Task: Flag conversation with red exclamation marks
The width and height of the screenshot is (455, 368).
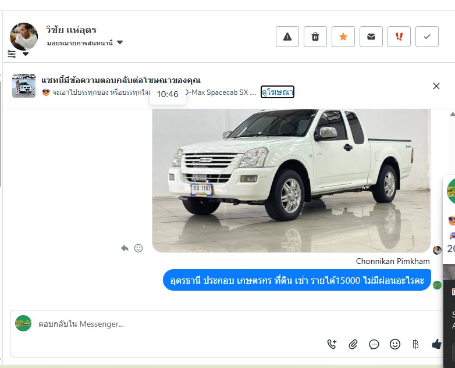Action: pos(399,37)
